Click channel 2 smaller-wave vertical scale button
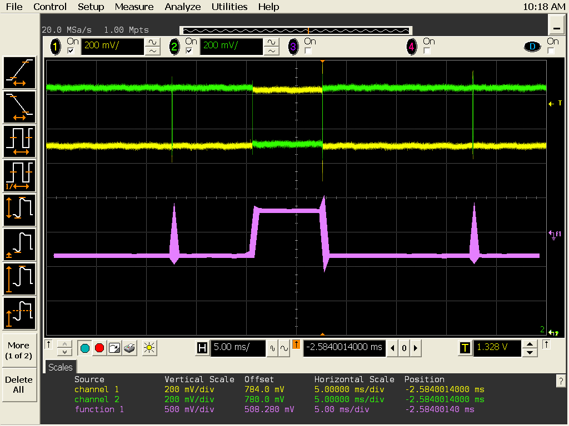This screenshot has width=569, height=426. [271, 51]
